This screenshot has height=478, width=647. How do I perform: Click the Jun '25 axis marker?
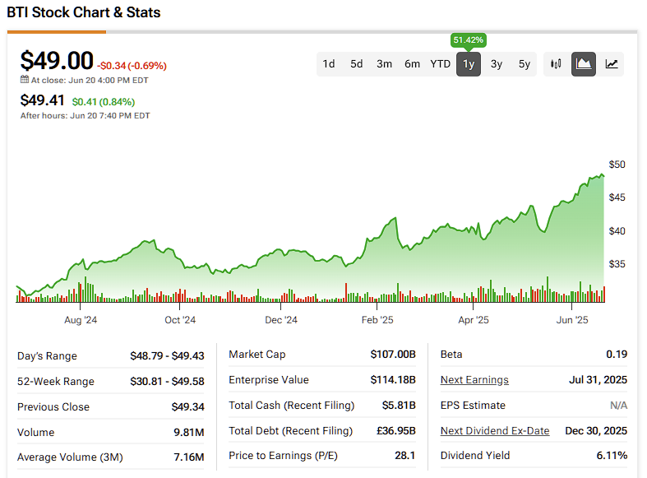click(x=572, y=320)
